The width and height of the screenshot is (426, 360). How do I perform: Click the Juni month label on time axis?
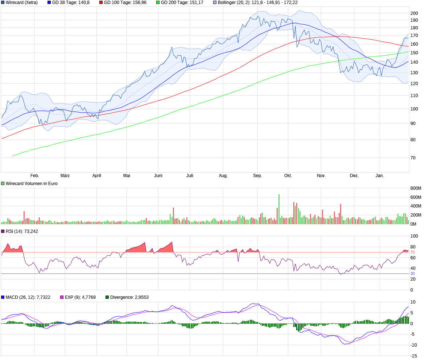[x=158, y=176]
